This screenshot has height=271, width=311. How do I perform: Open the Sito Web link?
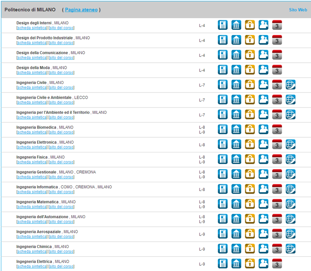coord(298,10)
